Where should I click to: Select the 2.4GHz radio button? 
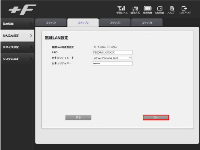[95, 47]
